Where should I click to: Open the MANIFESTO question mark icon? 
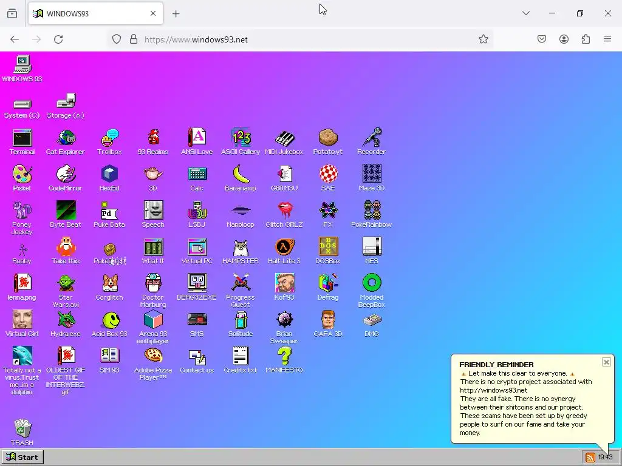click(284, 357)
